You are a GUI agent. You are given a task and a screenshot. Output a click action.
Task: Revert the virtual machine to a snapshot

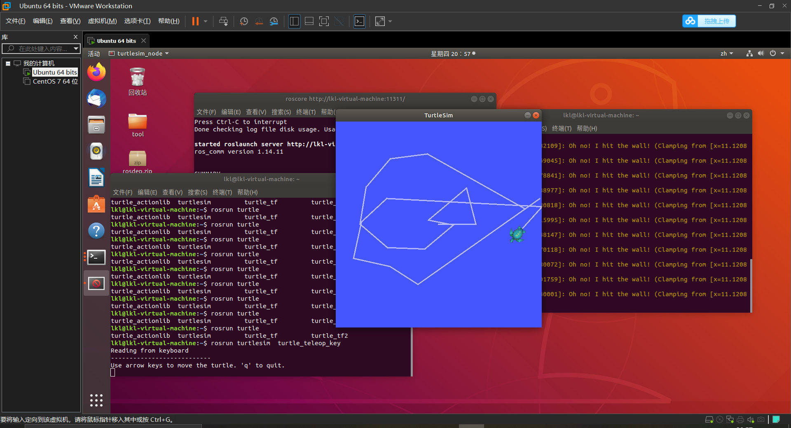pos(259,21)
